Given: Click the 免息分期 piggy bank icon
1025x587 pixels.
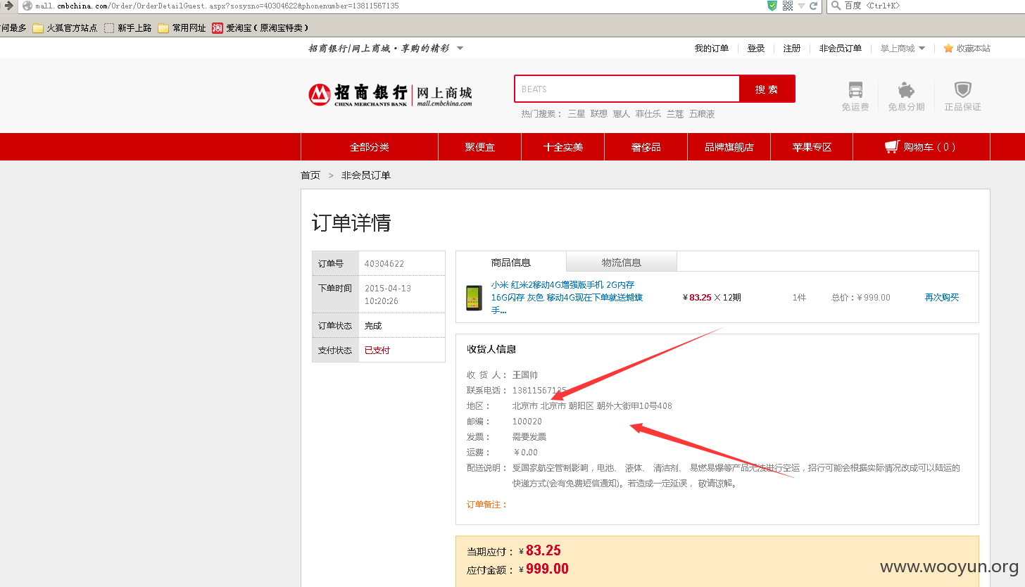Looking at the screenshot, I should click(906, 90).
